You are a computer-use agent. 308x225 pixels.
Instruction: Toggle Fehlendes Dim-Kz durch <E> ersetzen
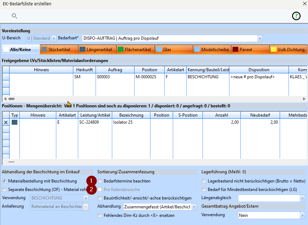point(100,215)
